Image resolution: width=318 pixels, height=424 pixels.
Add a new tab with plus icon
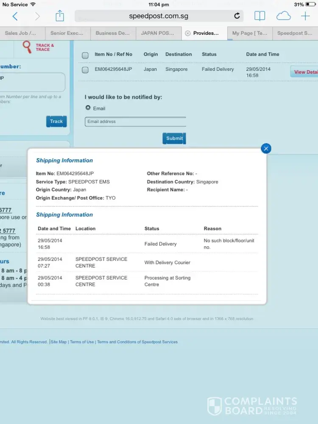tap(305, 16)
